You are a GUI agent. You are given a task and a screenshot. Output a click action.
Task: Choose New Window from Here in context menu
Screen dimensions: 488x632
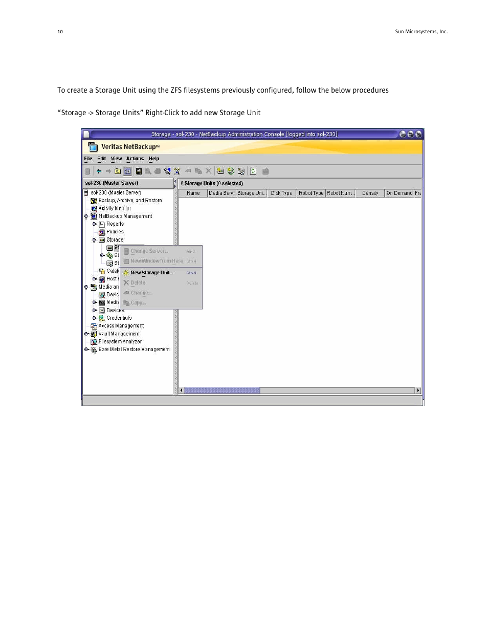[x=161, y=261]
